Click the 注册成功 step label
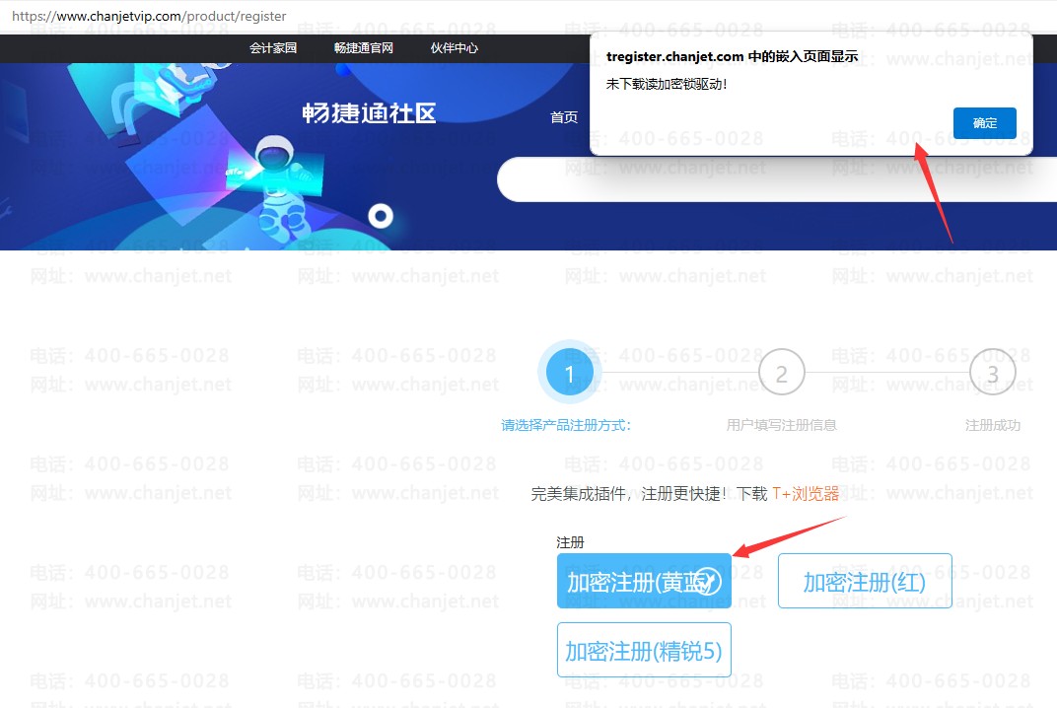 [x=992, y=425]
